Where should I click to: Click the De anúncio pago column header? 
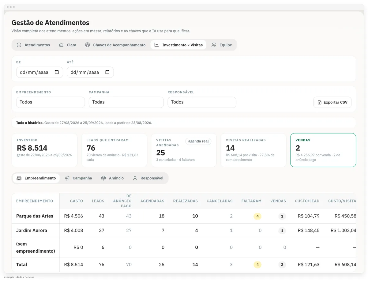click(122, 201)
